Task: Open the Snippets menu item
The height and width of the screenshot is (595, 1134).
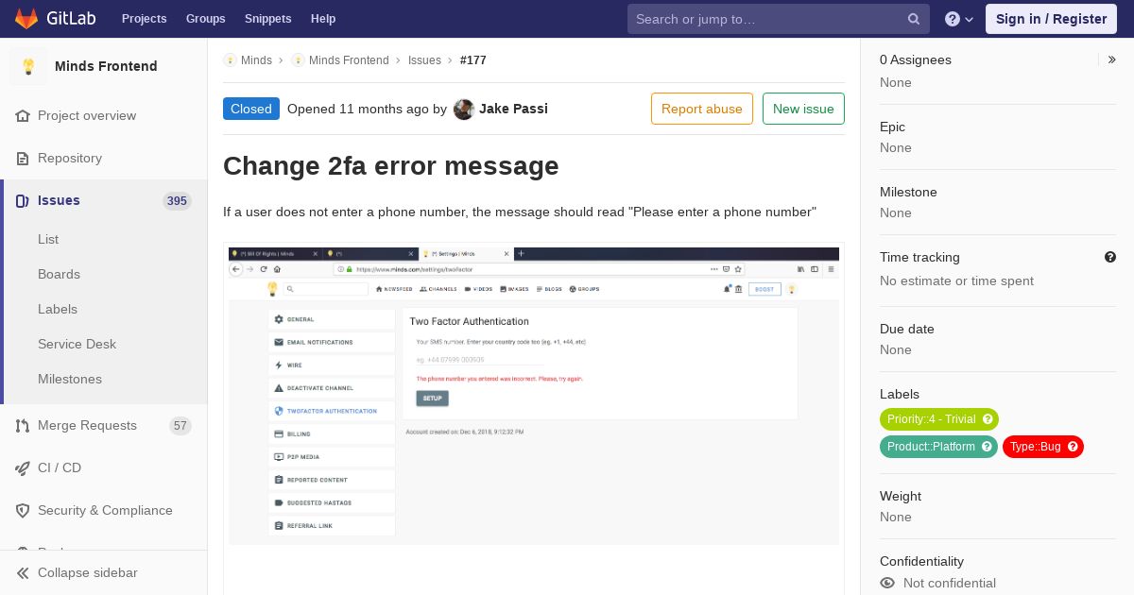Action: coord(268,19)
